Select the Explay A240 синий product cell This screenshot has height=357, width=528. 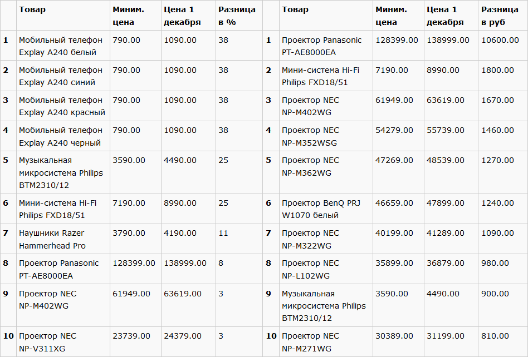click(x=61, y=76)
